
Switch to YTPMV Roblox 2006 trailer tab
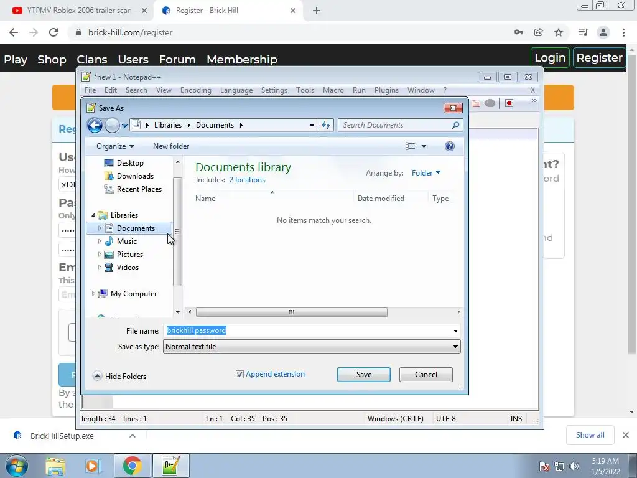point(79,11)
